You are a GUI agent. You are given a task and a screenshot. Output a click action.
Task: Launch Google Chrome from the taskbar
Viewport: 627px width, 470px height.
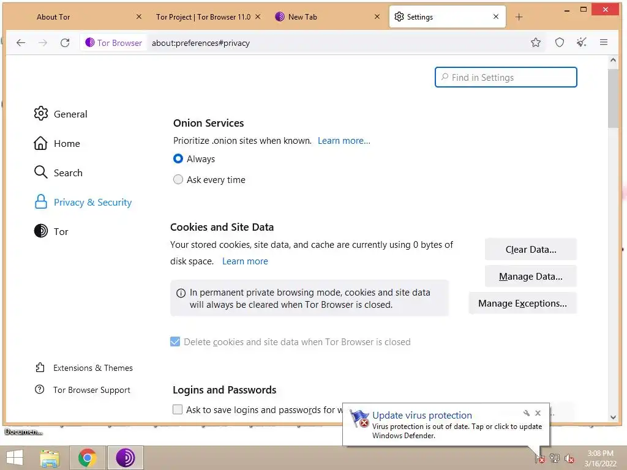87,458
